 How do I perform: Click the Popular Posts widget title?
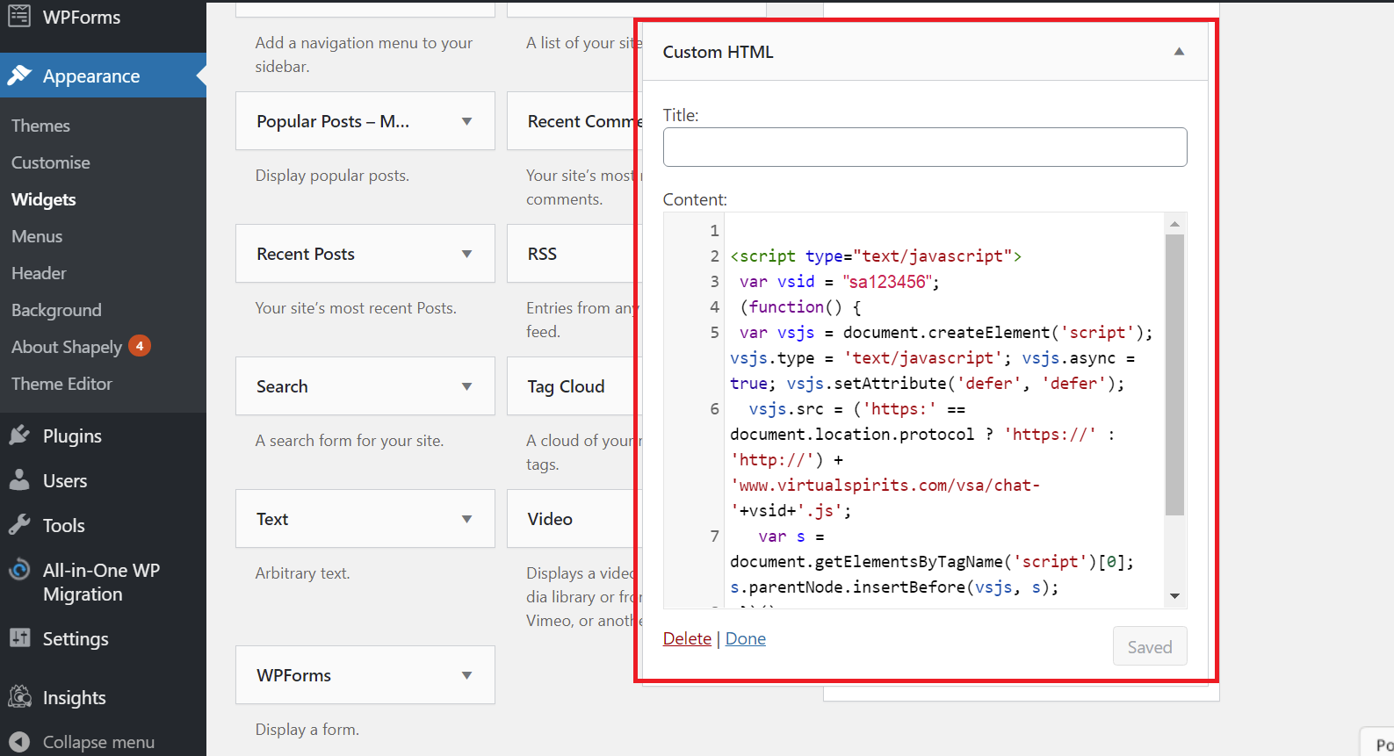(x=333, y=121)
